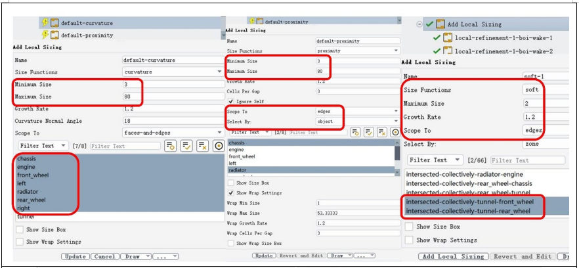
Task: Click Revert and Edit in default-proximity panel
Action: click(x=301, y=256)
